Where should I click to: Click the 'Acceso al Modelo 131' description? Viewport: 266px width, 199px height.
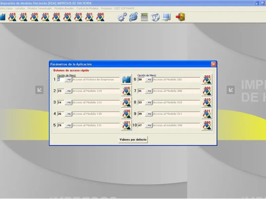click(96, 125)
